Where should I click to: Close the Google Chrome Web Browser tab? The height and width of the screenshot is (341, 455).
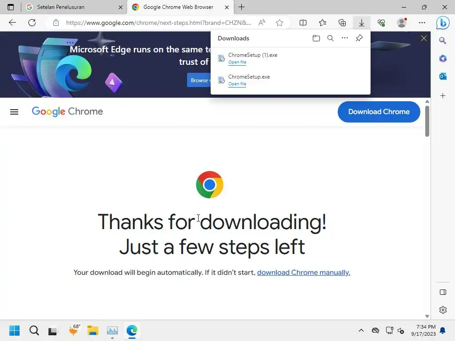(x=227, y=7)
